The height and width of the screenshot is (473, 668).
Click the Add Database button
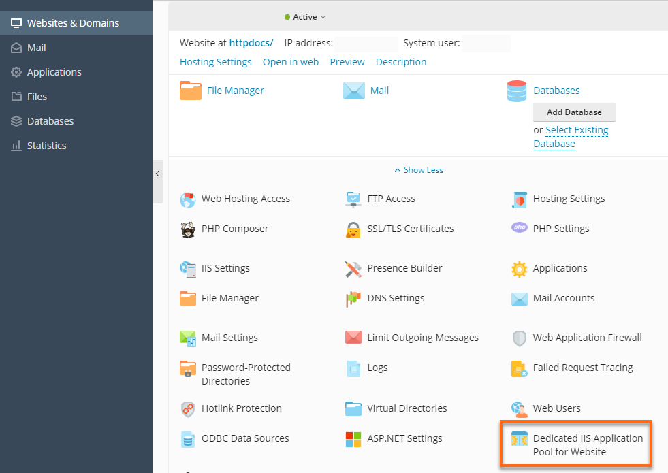click(574, 112)
